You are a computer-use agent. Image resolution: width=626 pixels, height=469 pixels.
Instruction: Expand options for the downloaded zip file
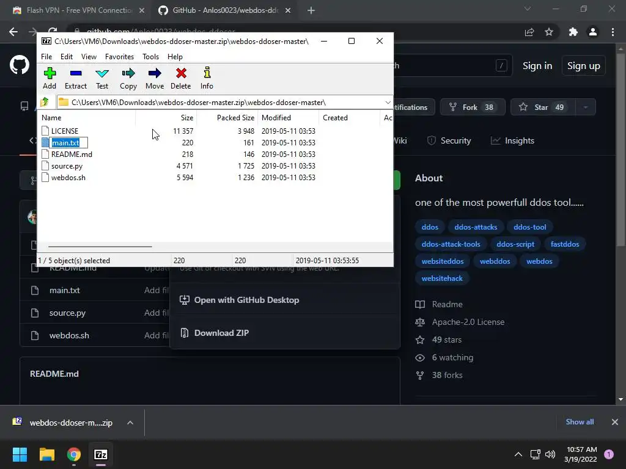pos(130,423)
